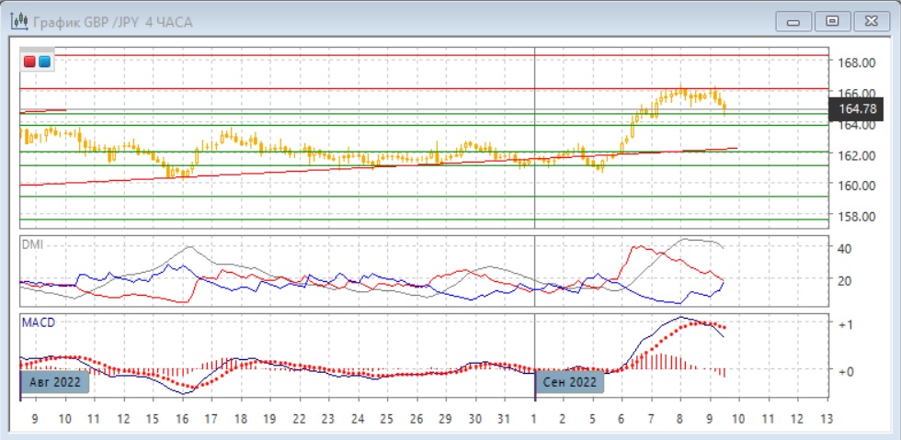901x440 pixels.
Task: Minimize the GBP/JPY chart window
Action: point(793,21)
